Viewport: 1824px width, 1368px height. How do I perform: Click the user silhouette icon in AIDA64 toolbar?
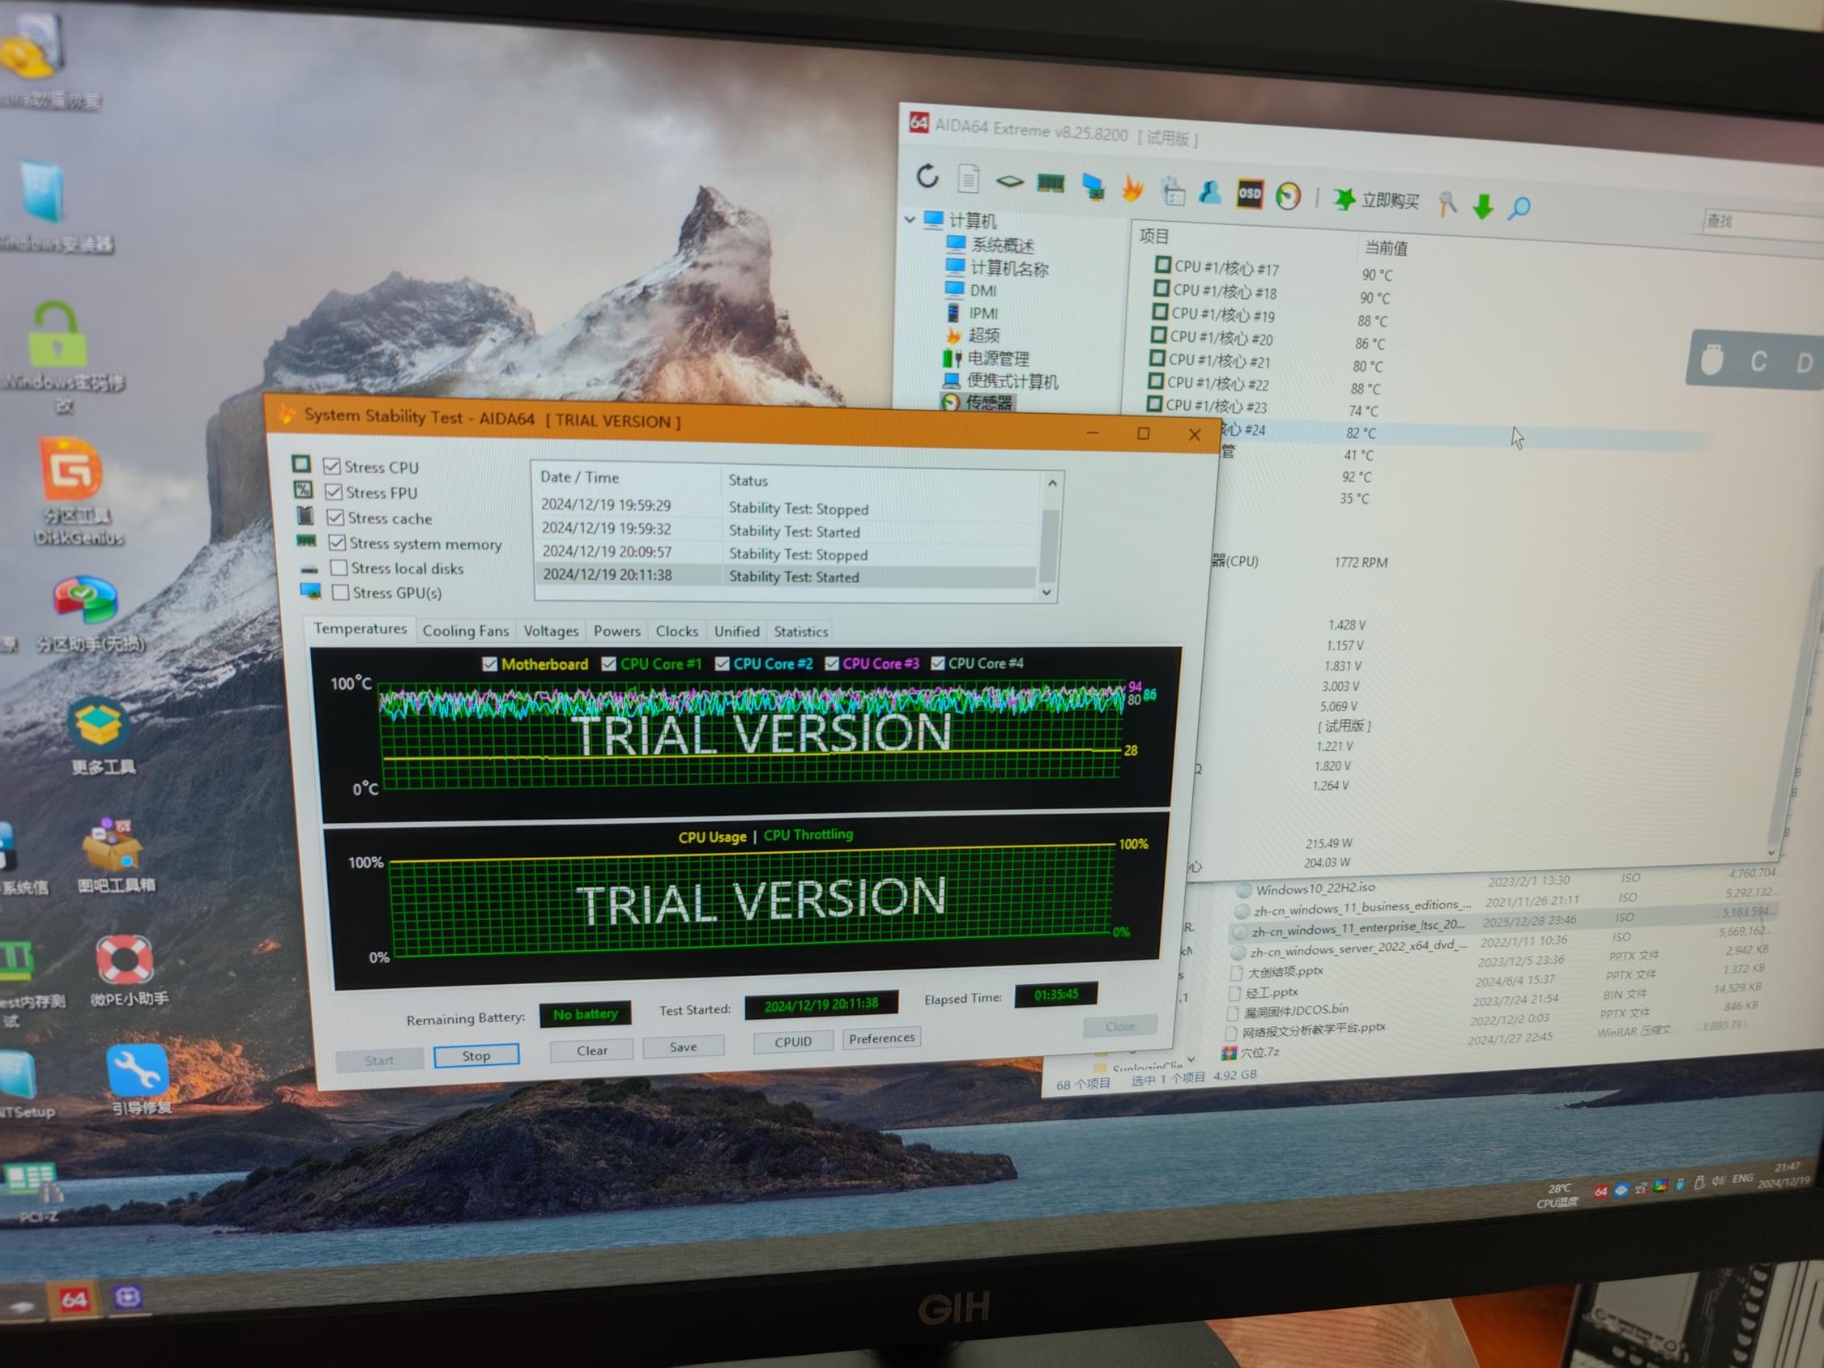click(x=1211, y=193)
